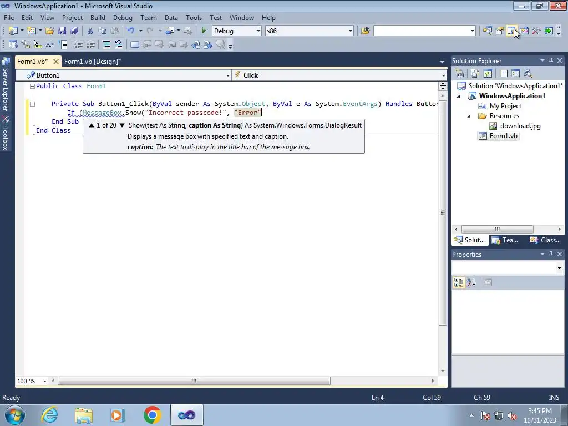Cut selection with the scissors icon

tap(90, 31)
